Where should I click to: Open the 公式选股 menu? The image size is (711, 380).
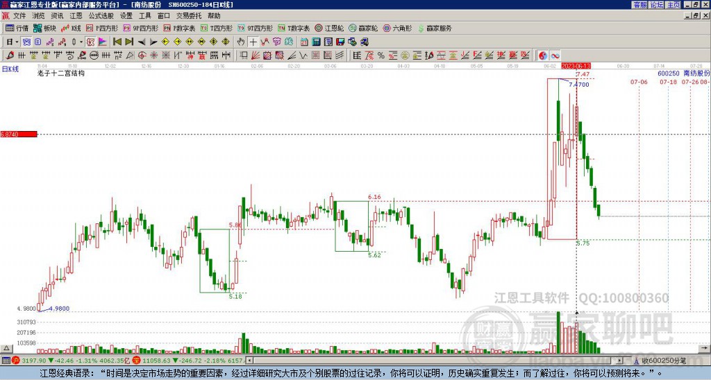click(x=101, y=16)
